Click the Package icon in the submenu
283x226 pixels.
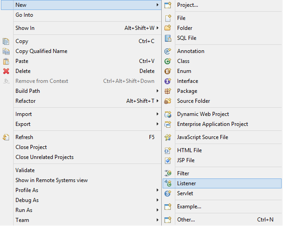tap(168, 91)
